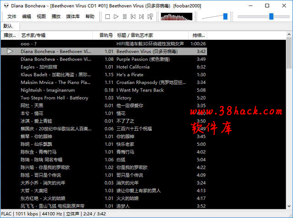Click the 44100 Hz status entry
The image size is (293, 218).
[x=52, y=214]
